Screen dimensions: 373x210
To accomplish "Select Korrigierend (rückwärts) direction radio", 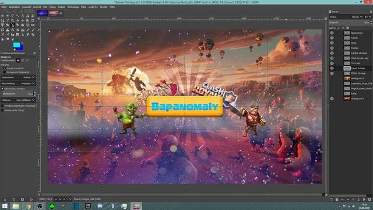I will click(5, 72).
